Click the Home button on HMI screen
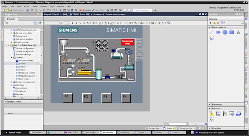The height and width of the screenshot is (136, 249). click(131, 79)
